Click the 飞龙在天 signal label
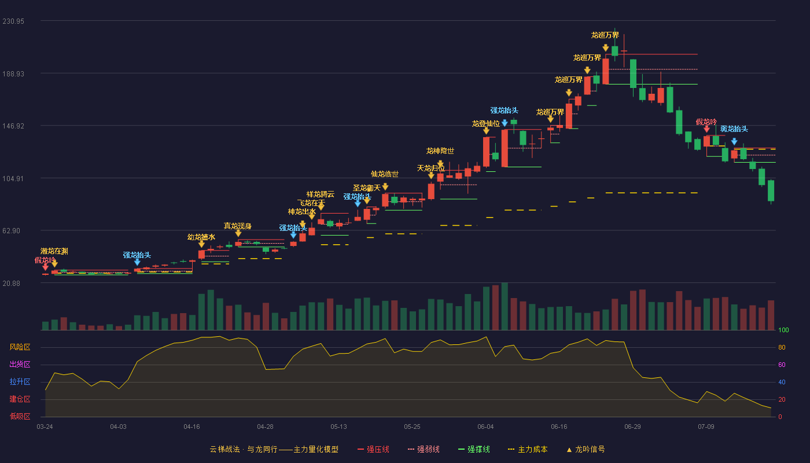Viewport: 810px width, 463px height. click(x=311, y=203)
